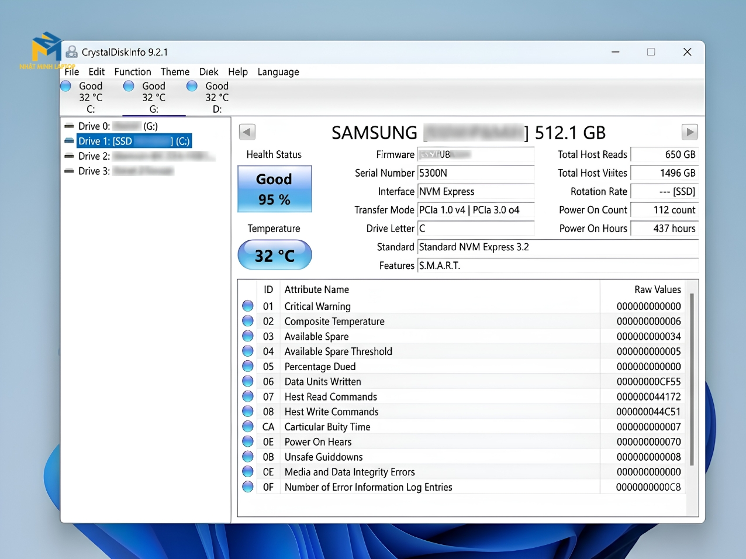Click the SAMSUNG 512.1 GB disk title
This screenshot has width=746, height=559.
[468, 133]
